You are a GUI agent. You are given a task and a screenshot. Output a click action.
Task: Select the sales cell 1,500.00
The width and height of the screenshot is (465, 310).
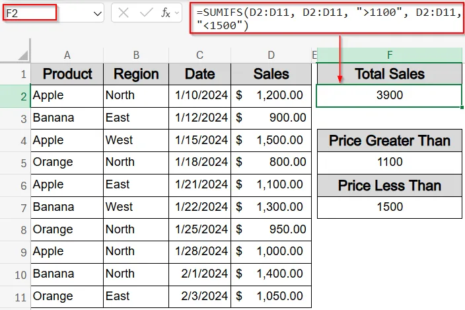pyautogui.click(x=271, y=141)
